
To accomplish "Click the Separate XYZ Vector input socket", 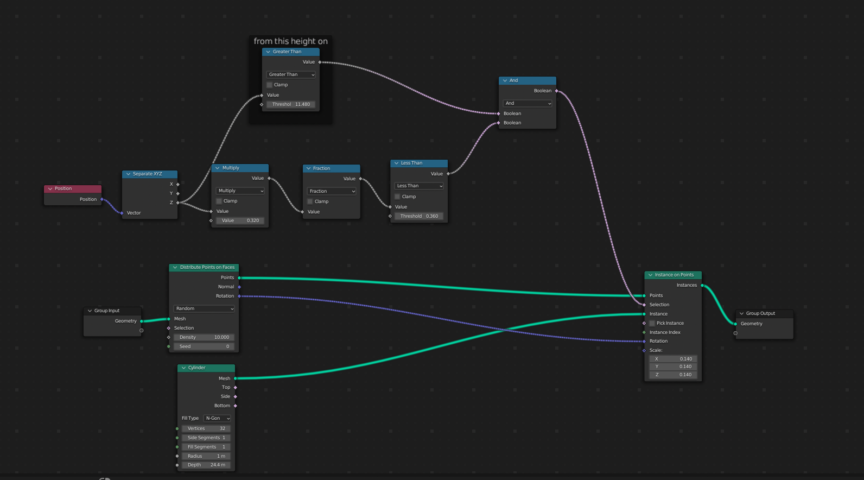I will pyautogui.click(x=122, y=213).
